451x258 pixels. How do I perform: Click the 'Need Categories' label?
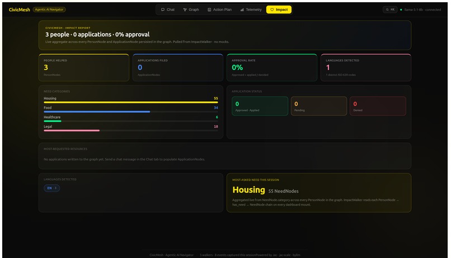tap(57, 91)
